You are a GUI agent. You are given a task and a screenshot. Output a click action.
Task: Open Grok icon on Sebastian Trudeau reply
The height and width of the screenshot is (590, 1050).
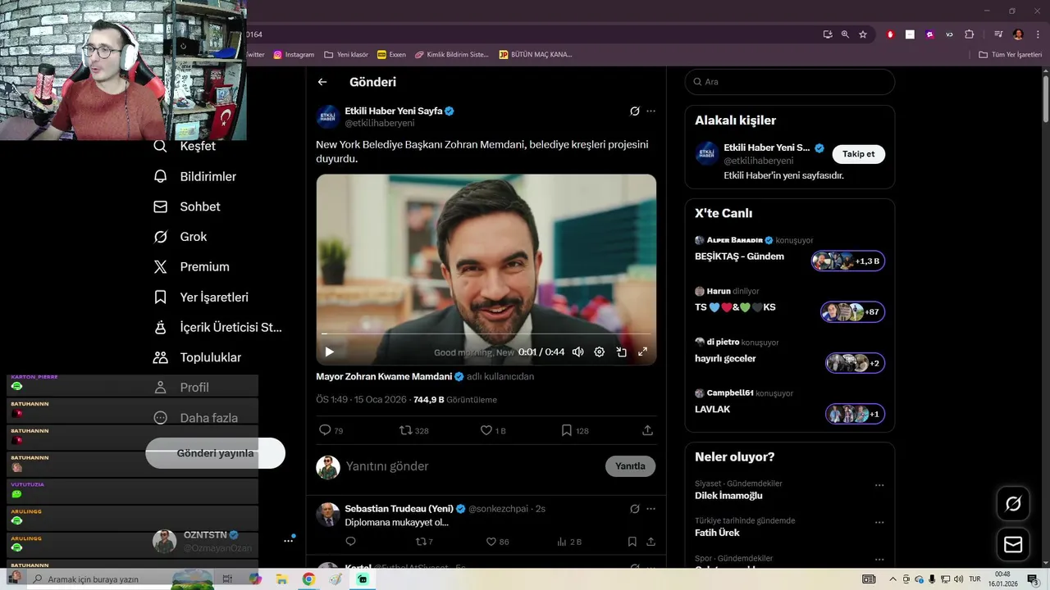click(634, 509)
